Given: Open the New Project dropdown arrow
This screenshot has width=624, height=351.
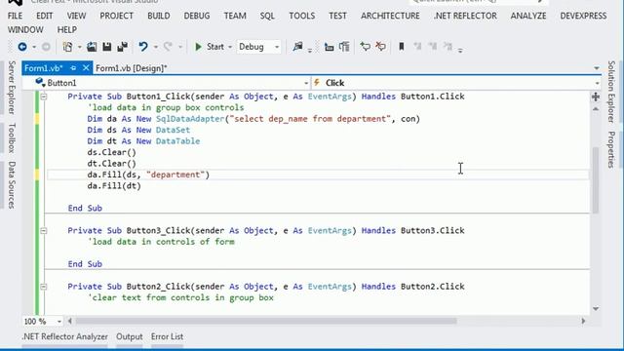Looking at the screenshot, I should pos(79,48).
